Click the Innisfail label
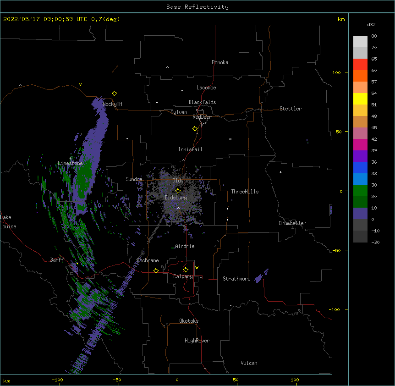 point(190,149)
